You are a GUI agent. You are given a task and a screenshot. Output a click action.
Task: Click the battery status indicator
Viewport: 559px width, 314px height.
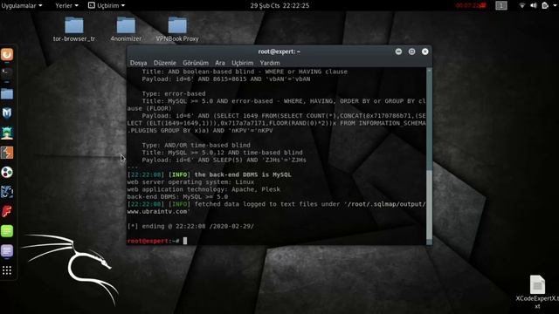click(x=545, y=5)
